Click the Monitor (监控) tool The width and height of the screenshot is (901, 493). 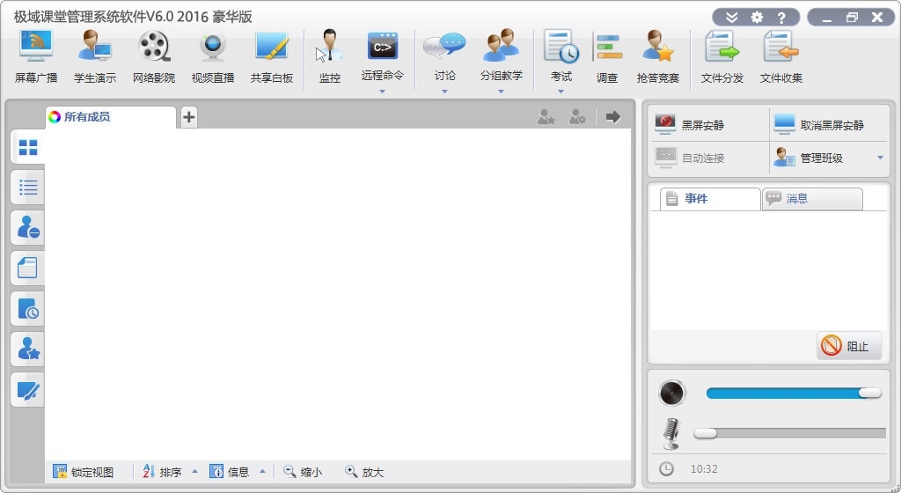[330, 57]
